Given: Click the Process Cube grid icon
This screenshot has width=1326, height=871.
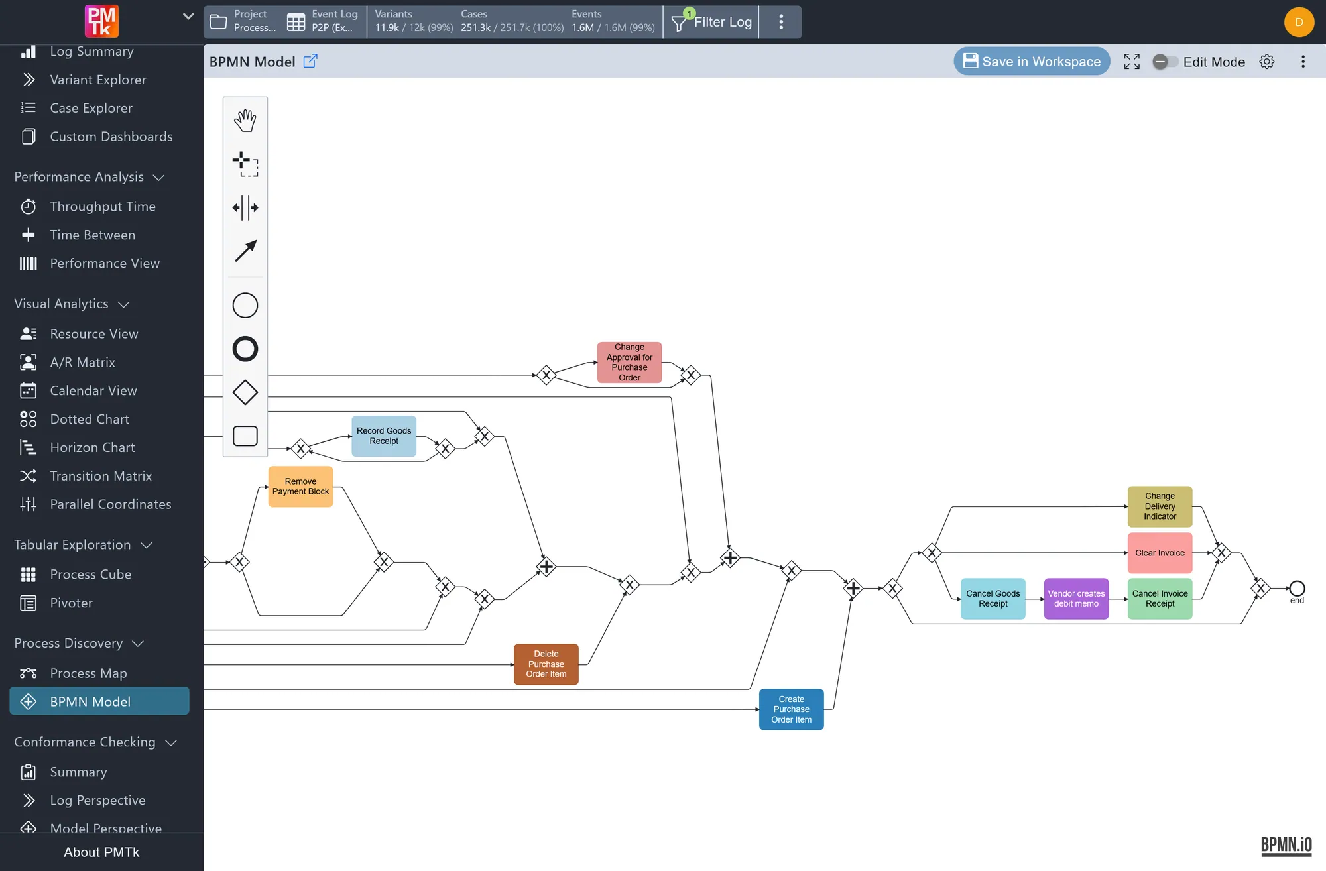Looking at the screenshot, I should coord(28,575).
